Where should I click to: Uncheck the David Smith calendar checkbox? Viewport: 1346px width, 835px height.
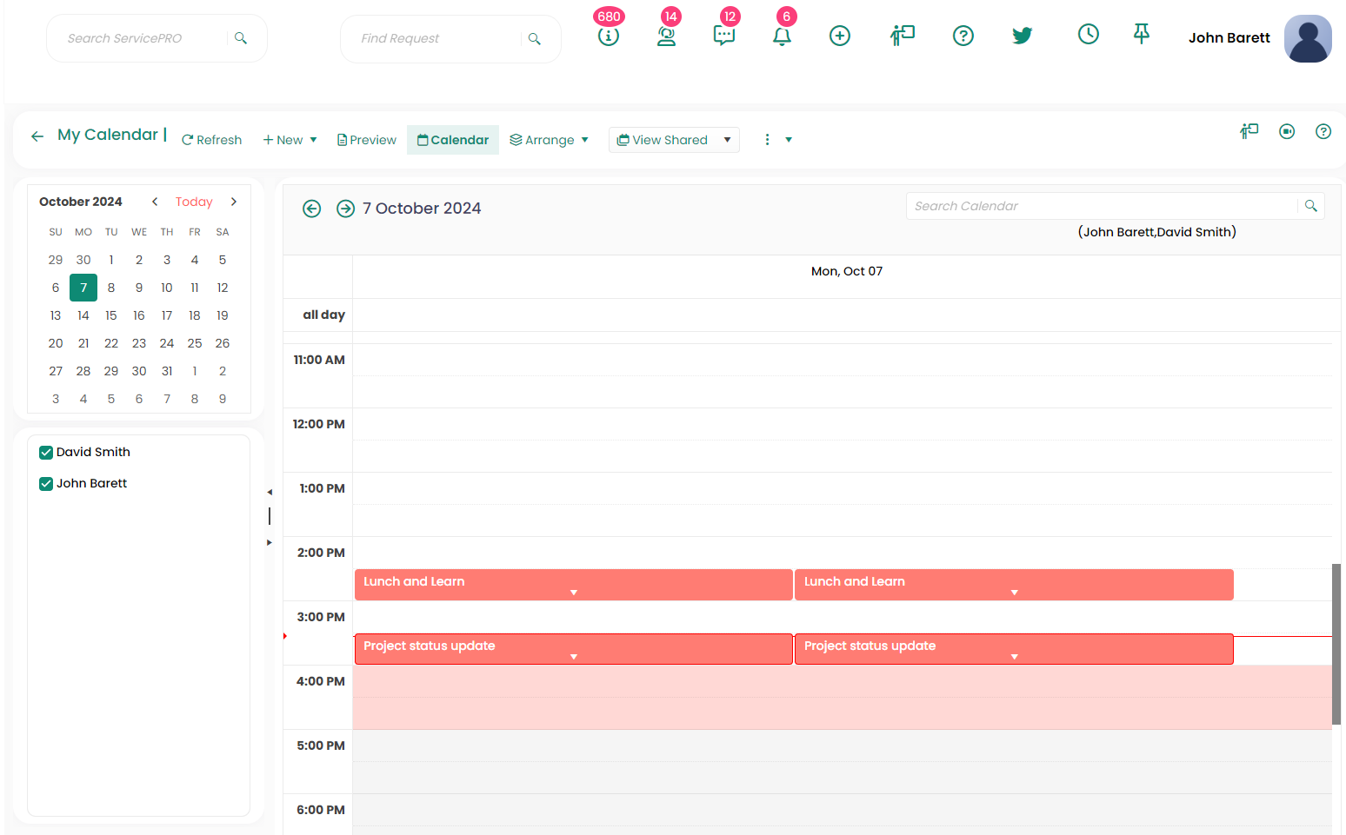46,453
